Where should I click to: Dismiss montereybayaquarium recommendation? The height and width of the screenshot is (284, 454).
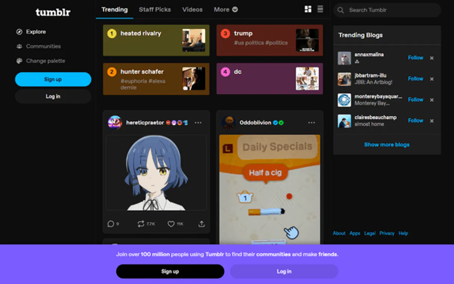tap(432, 100)
